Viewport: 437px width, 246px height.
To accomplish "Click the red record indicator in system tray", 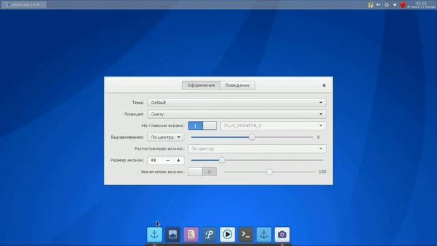I will coord(403,5).
